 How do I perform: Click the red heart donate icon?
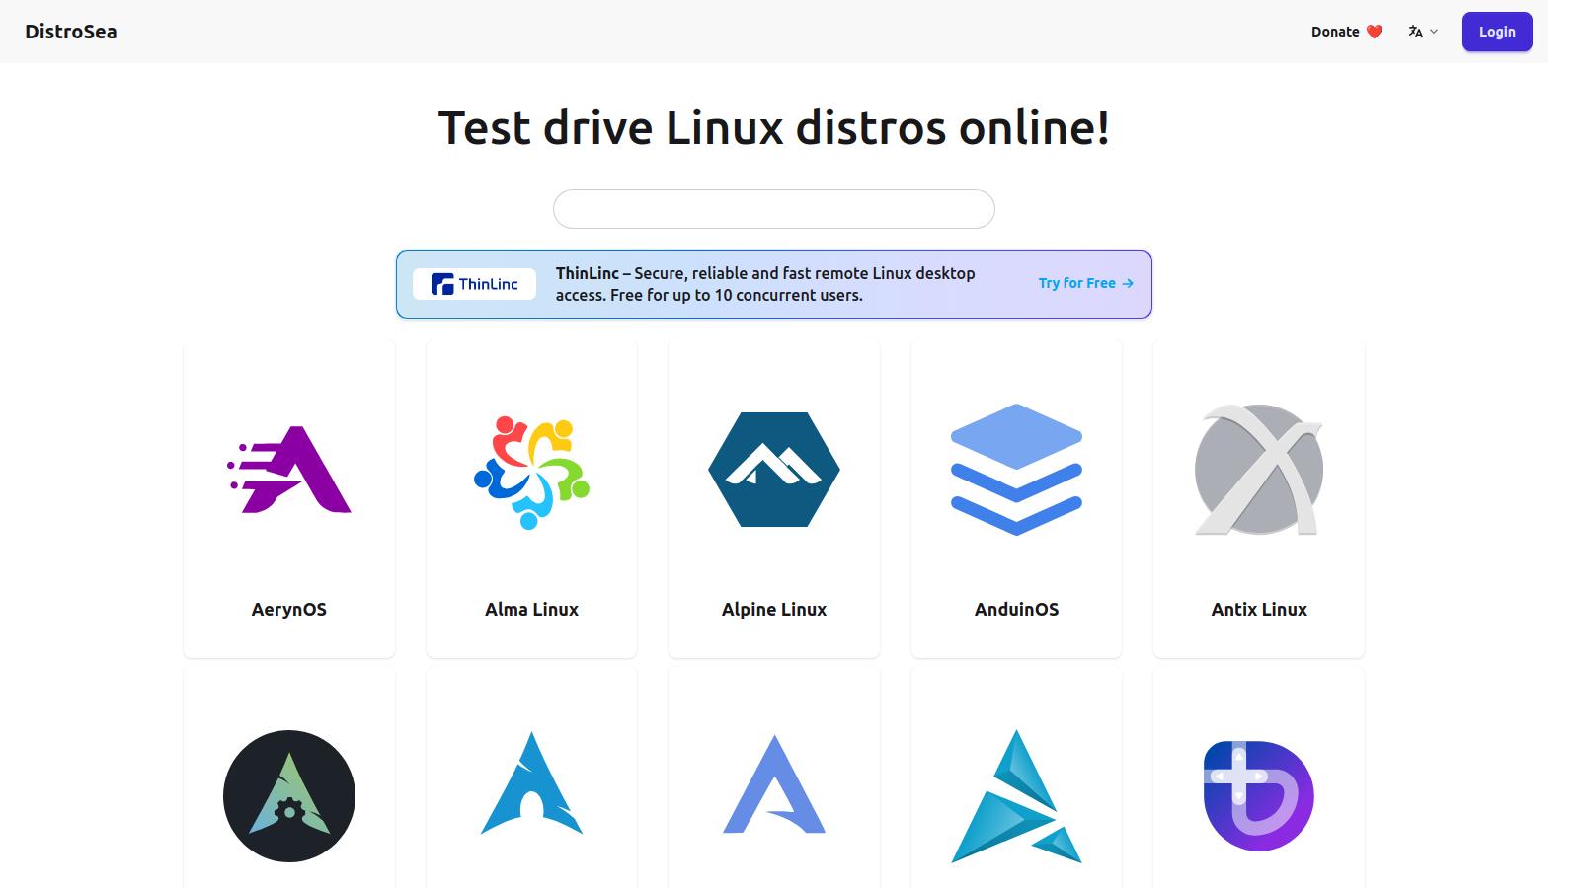pyautogui.click(x=1374, y=32)
